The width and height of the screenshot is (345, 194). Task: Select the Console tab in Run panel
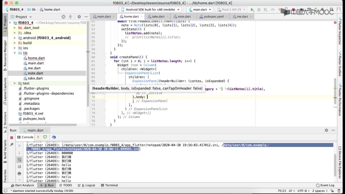click(25, 137)
